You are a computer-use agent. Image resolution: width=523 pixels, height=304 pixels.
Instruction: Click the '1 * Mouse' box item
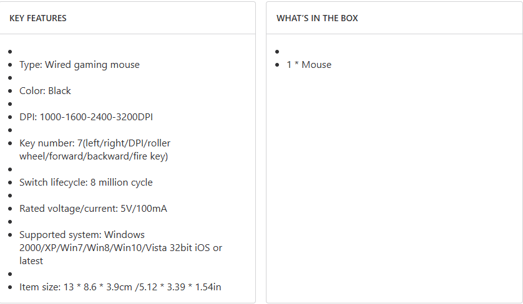pyautogui.click(x=309, y=65)
